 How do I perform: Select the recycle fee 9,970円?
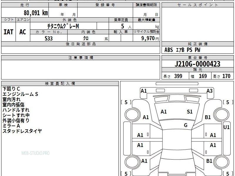tap(150, 38)
